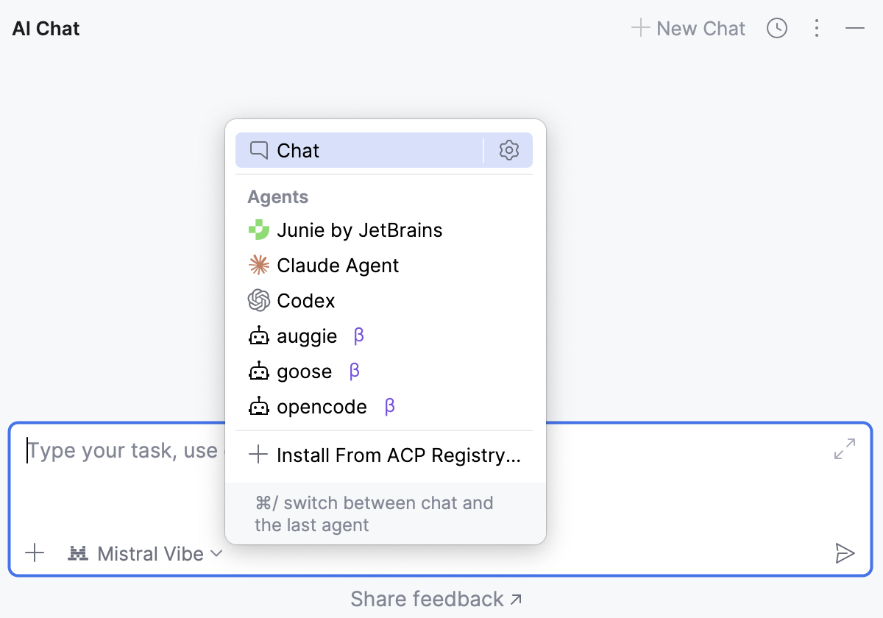Select the Codex agent icon
The height and width of the screenshot is (618, 883).
[259, 300]
